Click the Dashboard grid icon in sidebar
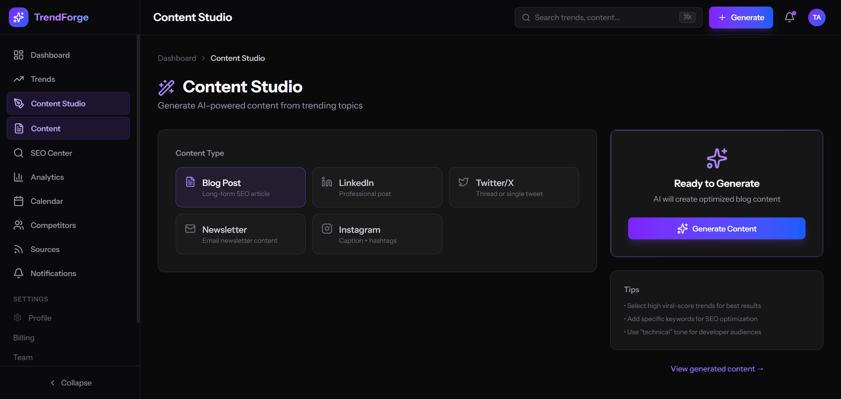Image resolution: width=841 pixels, height=399 pixels. click(18, 55)
